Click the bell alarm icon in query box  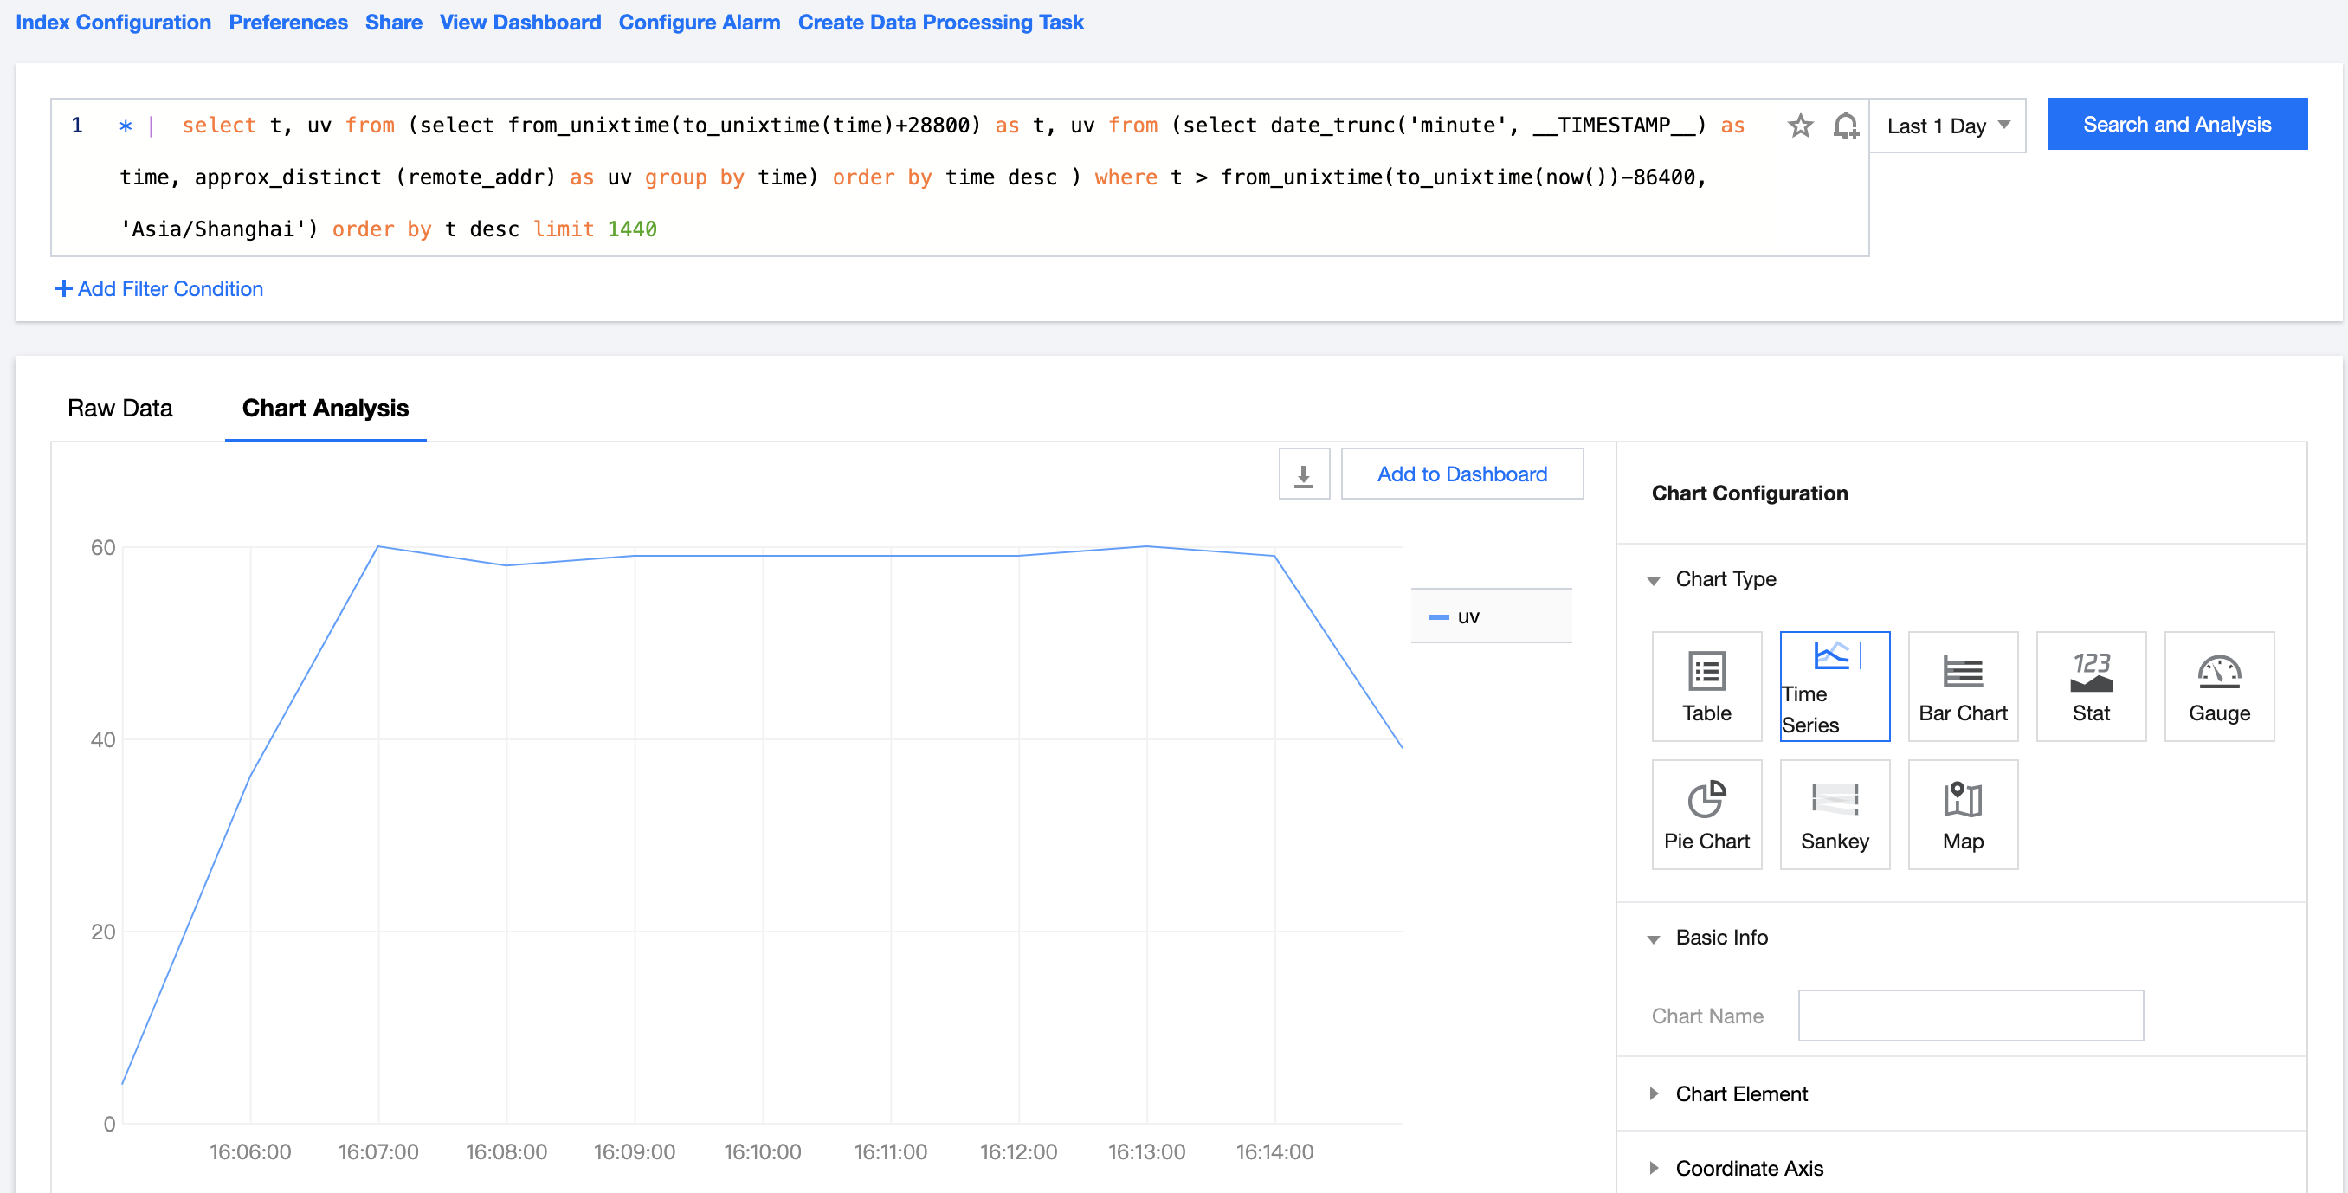tap(1845, 125)
